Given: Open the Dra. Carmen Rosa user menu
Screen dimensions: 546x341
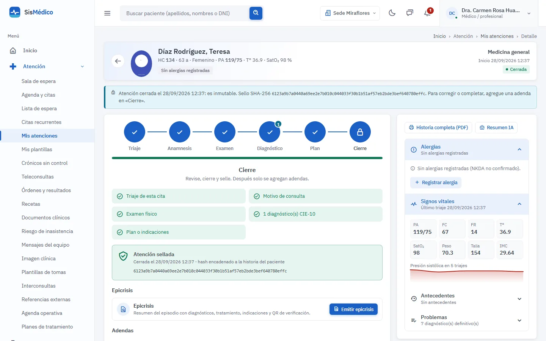Looking at the screenshot, I should [489, 13].
